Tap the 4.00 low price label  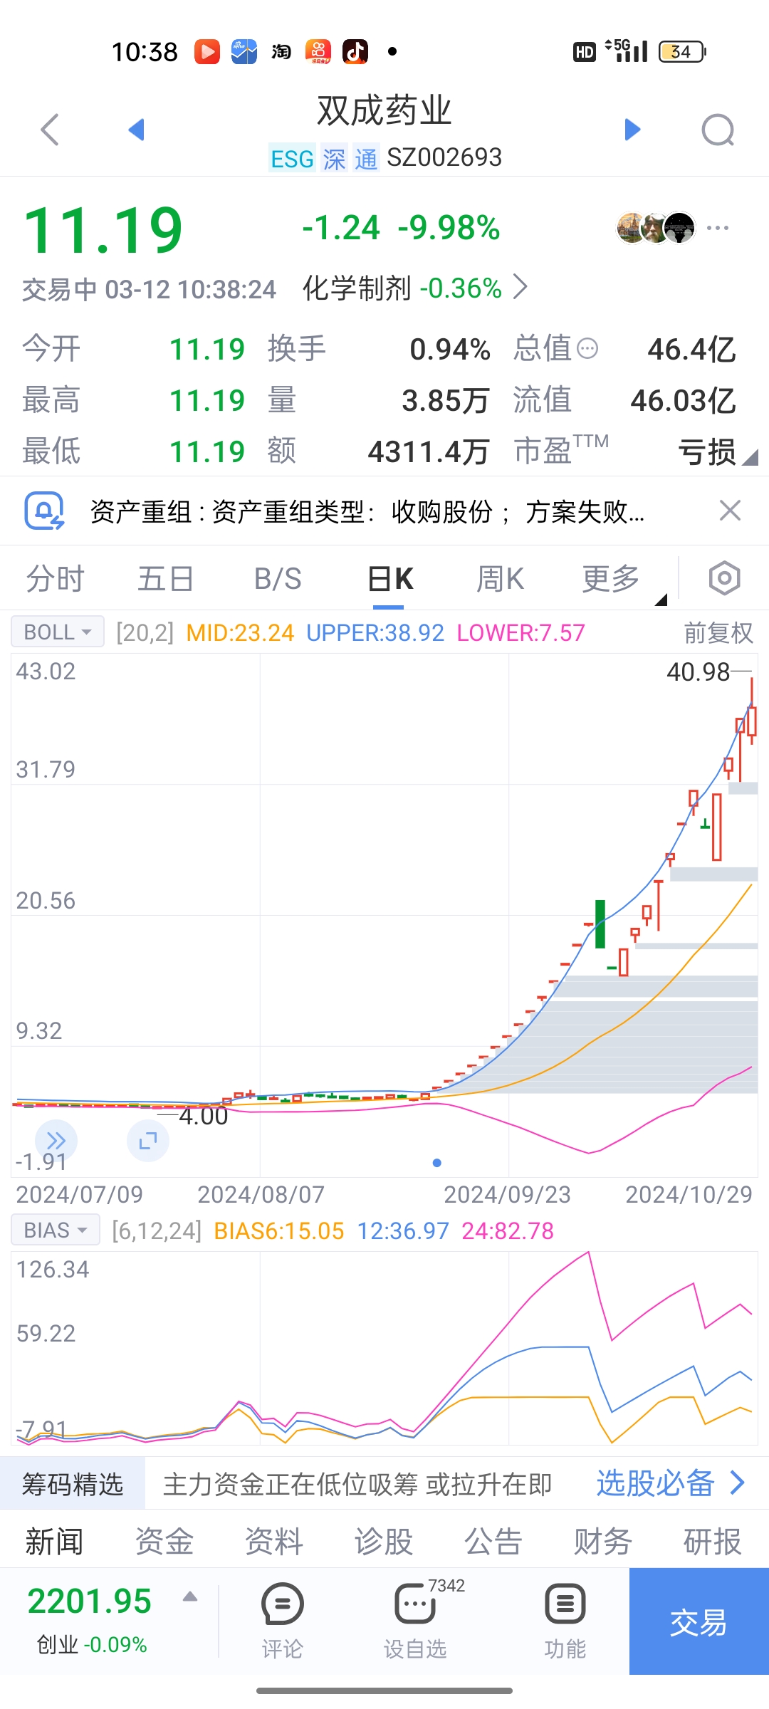204,1116
